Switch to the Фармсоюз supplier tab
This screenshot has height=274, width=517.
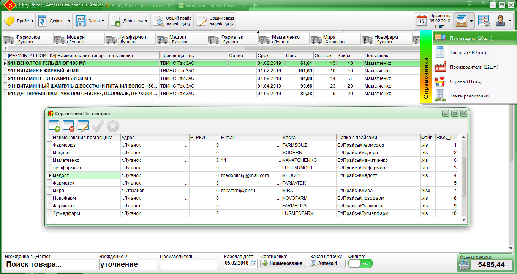point(27,39)
